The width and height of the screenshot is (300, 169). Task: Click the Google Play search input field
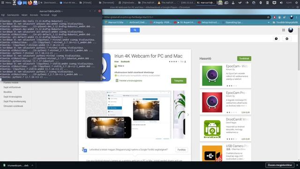click(116, 30)
